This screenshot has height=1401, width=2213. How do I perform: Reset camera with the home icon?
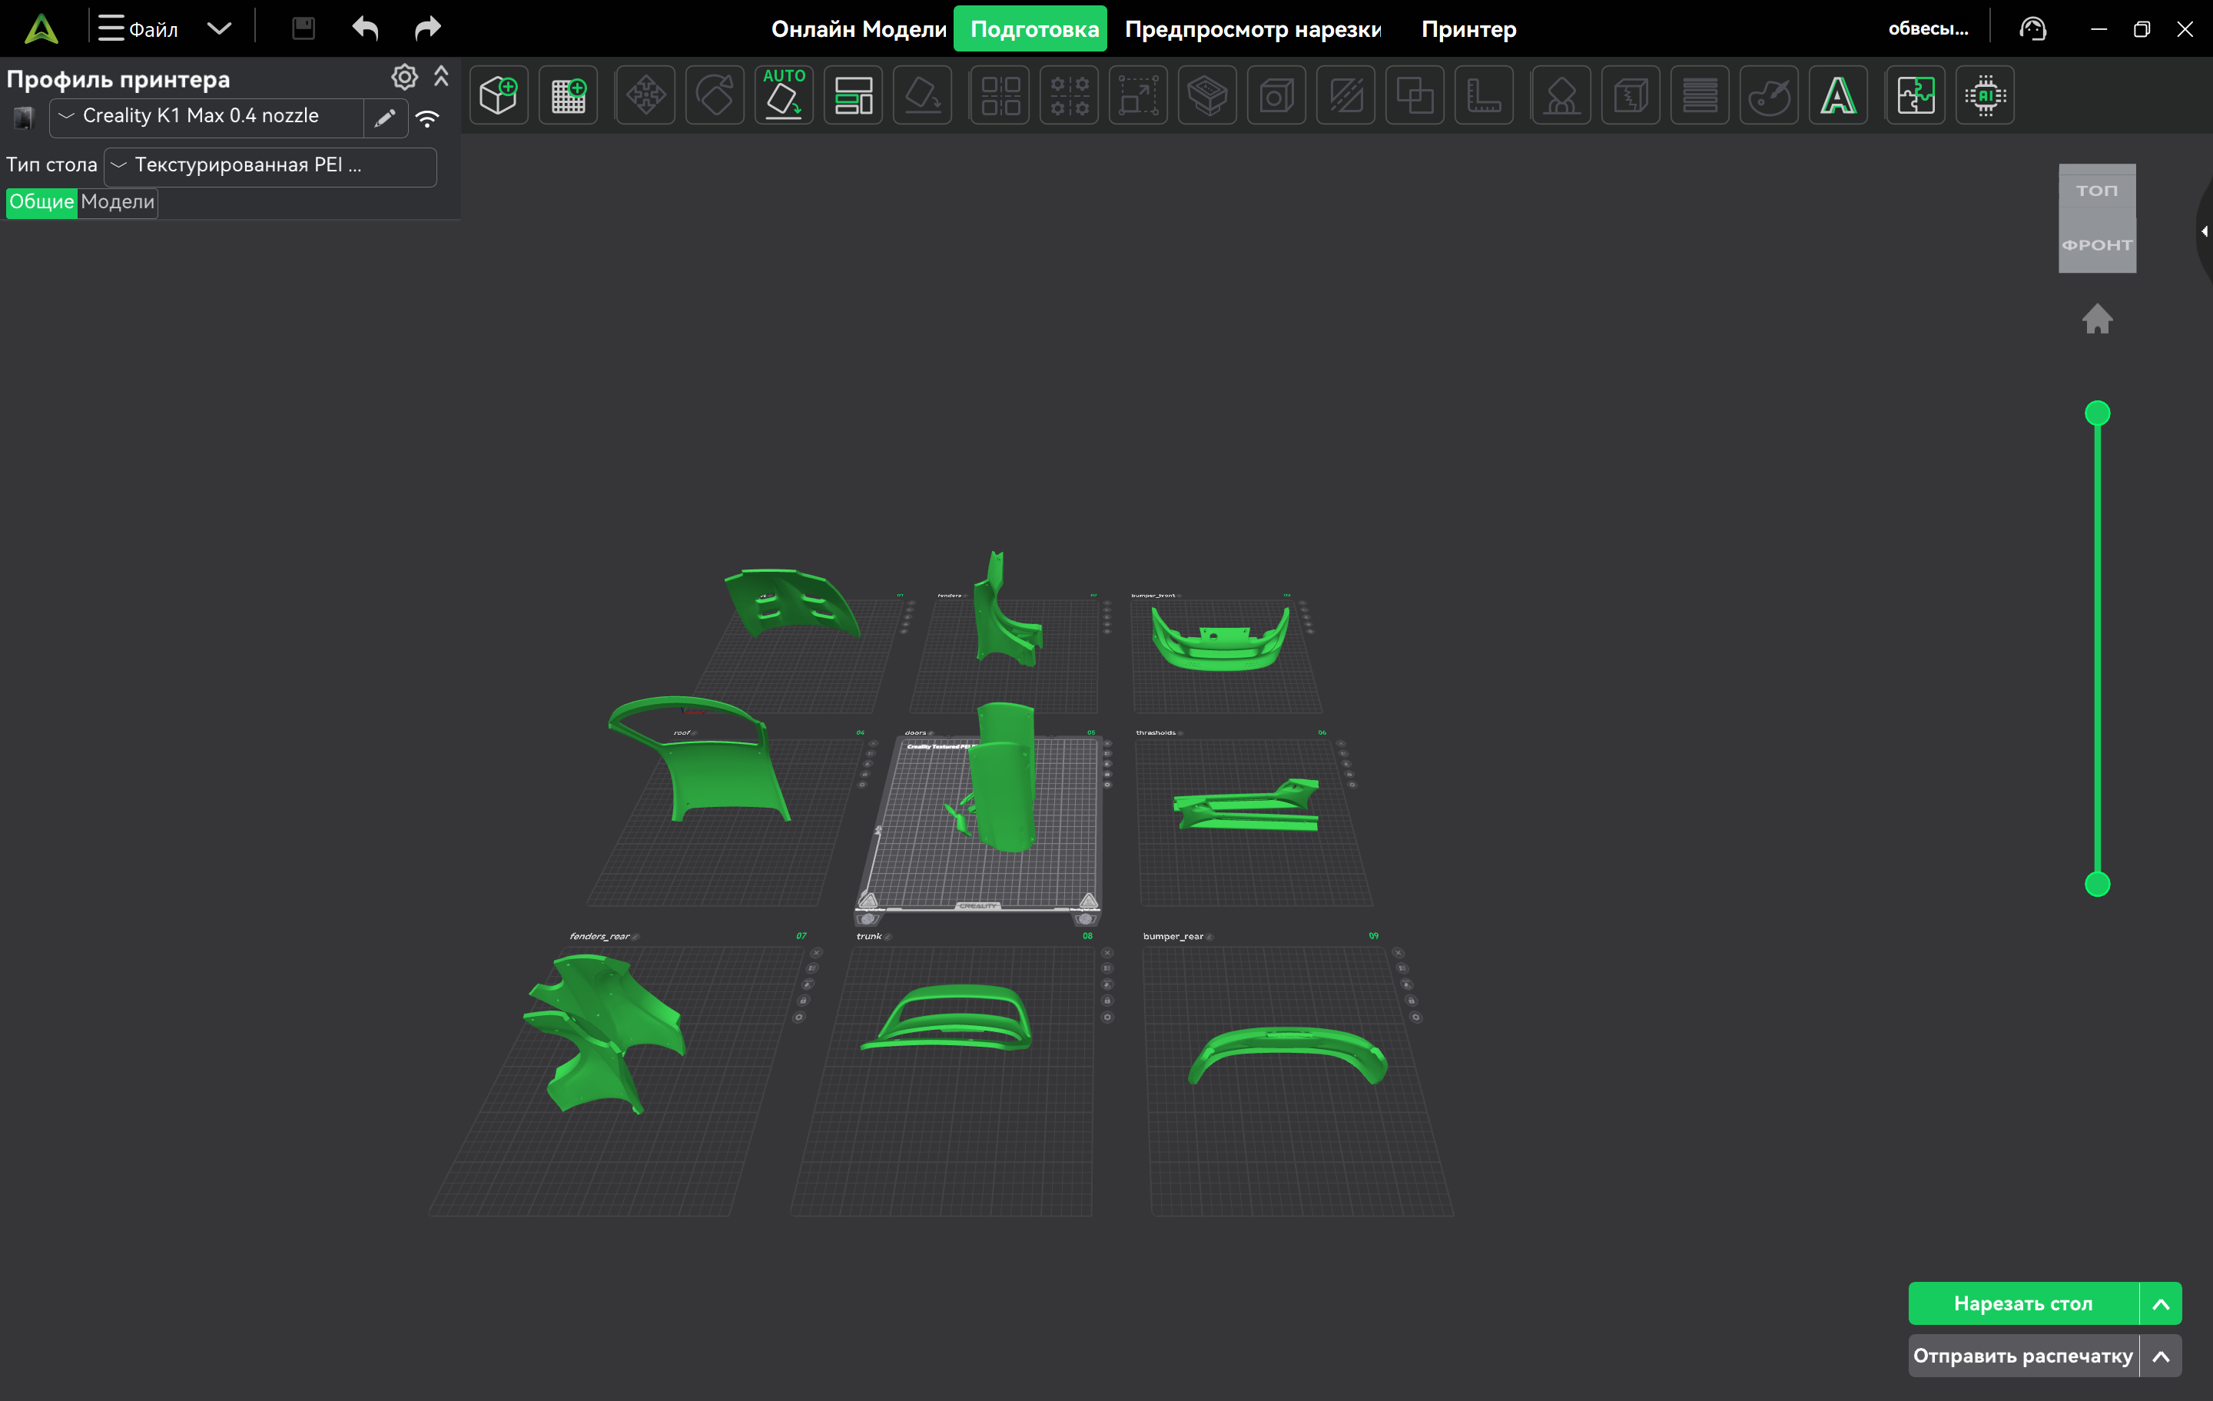pyautogui.click(x=2096, y=319)
